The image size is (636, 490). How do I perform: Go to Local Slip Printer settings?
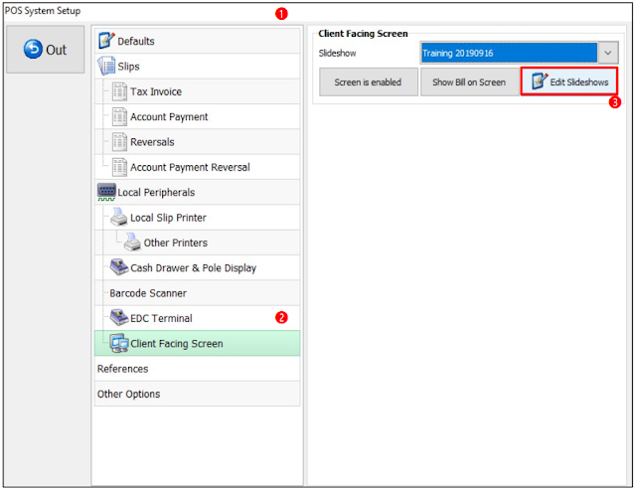pos(198,217)
